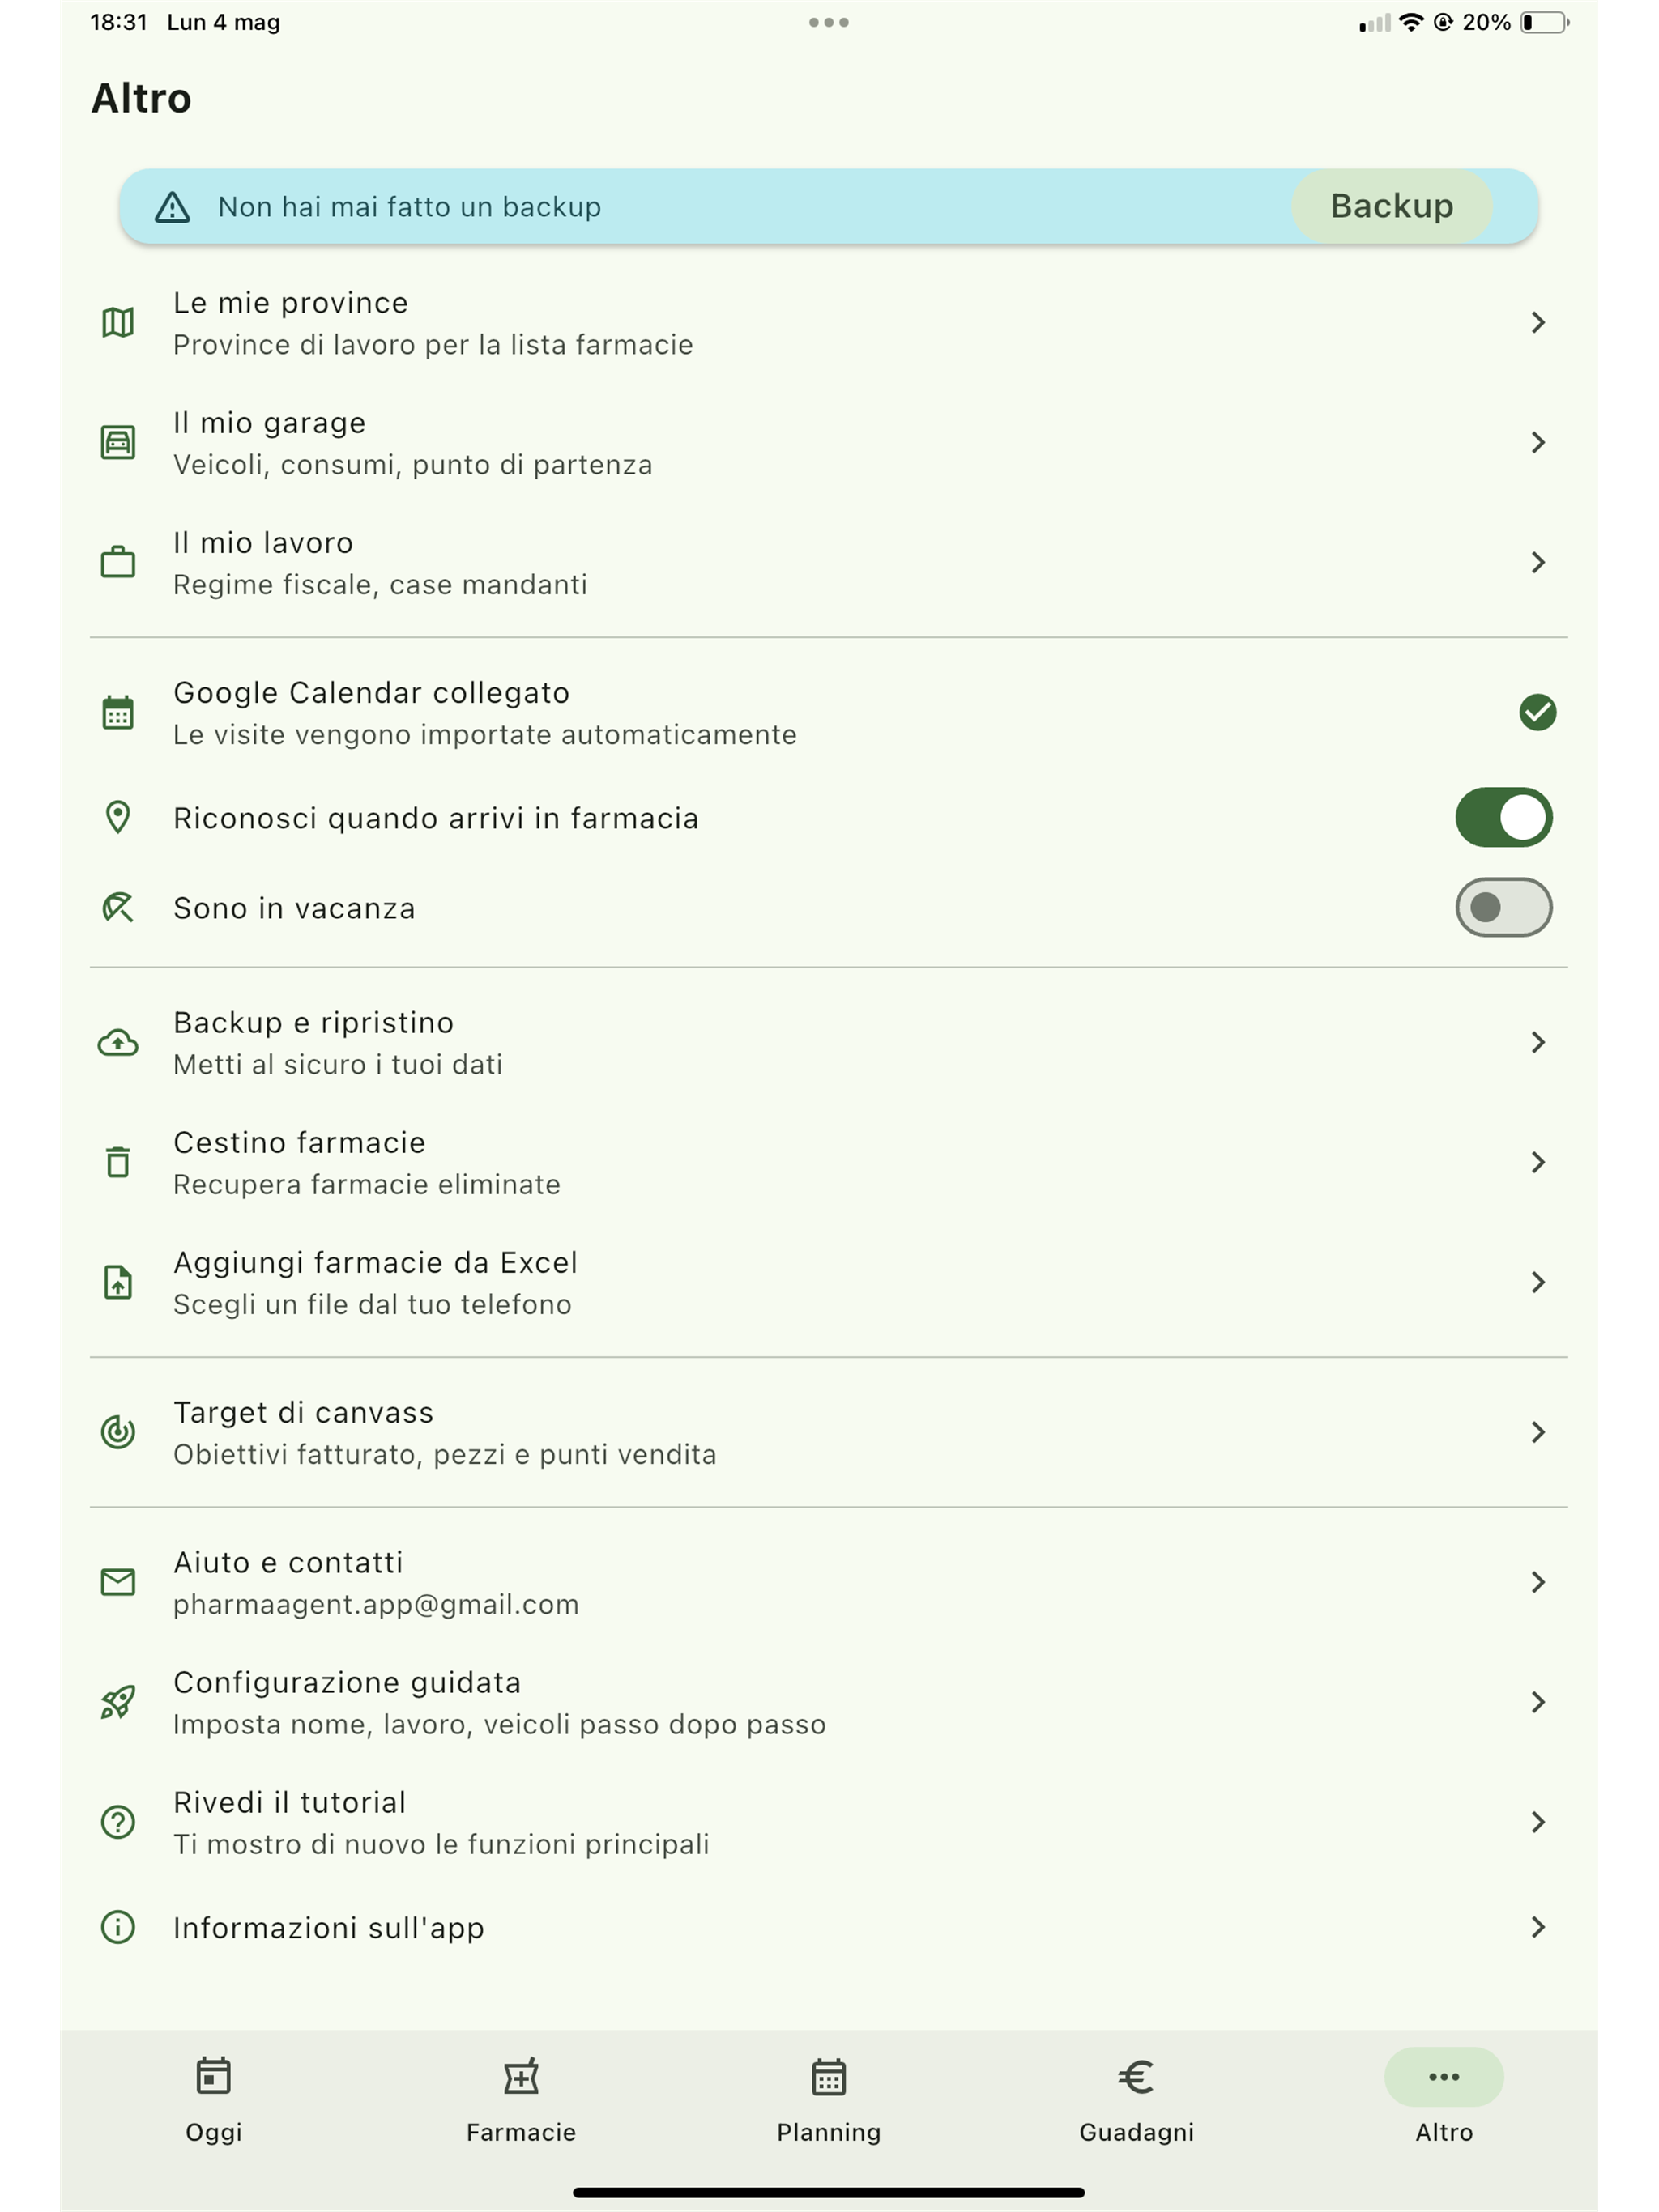The height and width of the screenshot is (2212, 1659).
Task: Tap the Google Calendar connected checkmark
Action: [x=1538, y=712]
